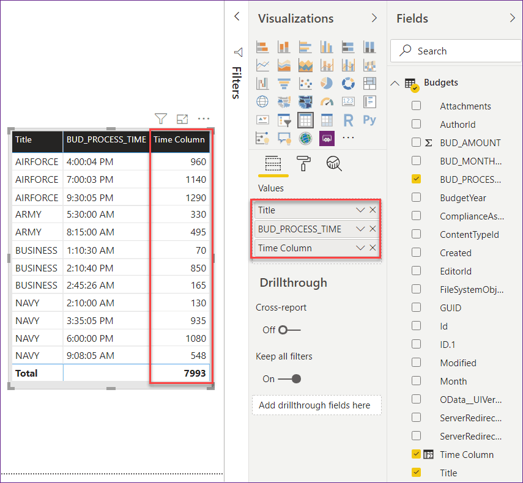Select the scatter chart visual
Image resolution: width=523 pixels, height=483 pixels.
305,83
